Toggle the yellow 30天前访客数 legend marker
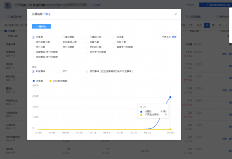 [x=50, y=81]
